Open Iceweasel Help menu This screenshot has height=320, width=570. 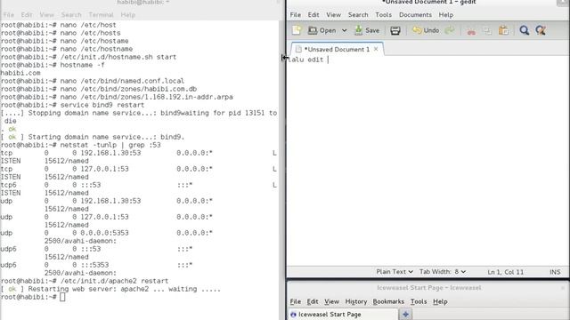[x=440, y=302]
